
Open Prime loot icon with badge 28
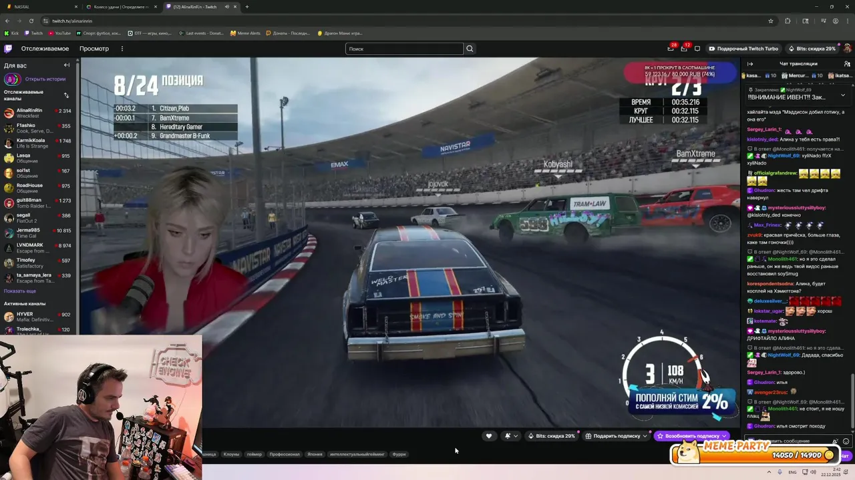point(671,49)
